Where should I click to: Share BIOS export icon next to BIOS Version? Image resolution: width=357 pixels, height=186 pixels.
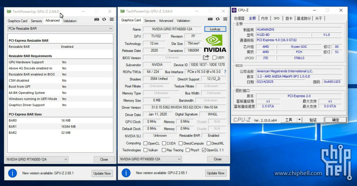(x=206, y=57)
